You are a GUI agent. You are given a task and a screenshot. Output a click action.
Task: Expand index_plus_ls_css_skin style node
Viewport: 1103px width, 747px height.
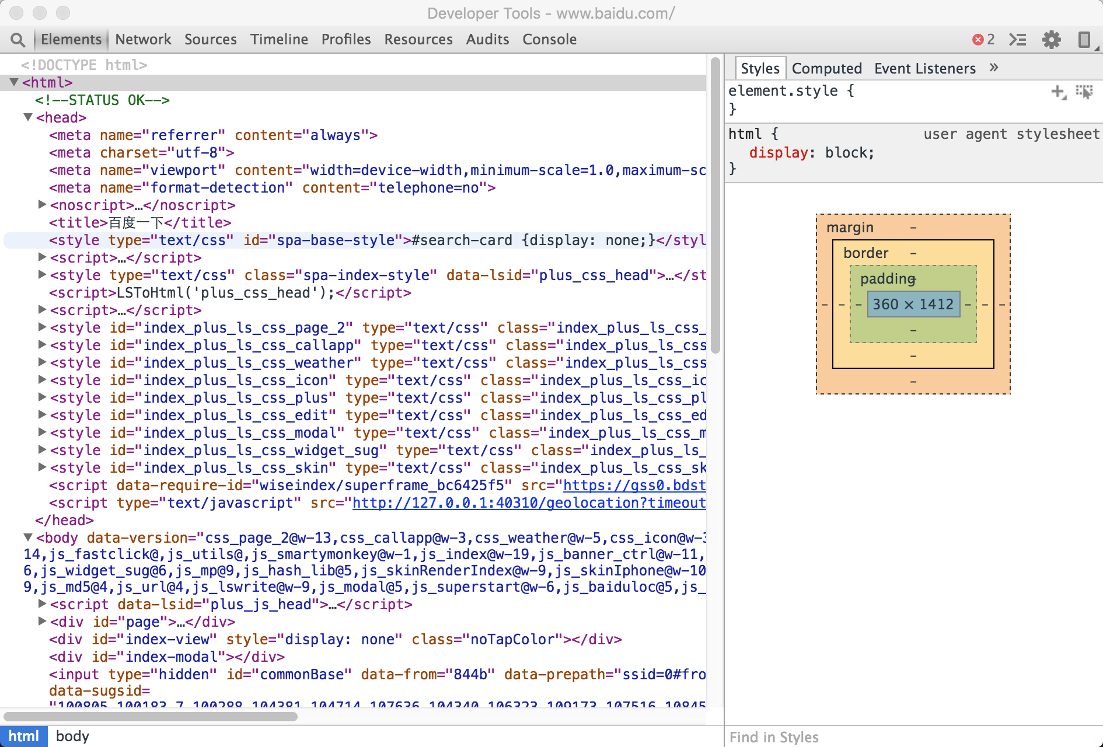pyautogui.click(x=42, y=467)
